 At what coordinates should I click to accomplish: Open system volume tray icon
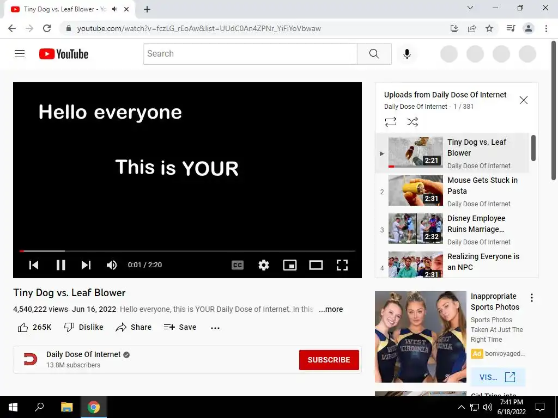click(488, 407)
